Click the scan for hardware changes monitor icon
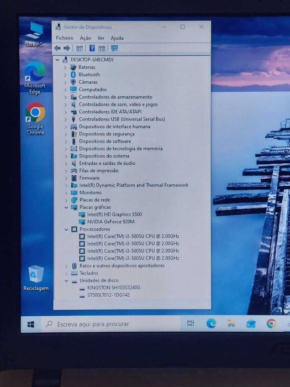Viewport: 290px width, 387px height. [x=114, y=49]
